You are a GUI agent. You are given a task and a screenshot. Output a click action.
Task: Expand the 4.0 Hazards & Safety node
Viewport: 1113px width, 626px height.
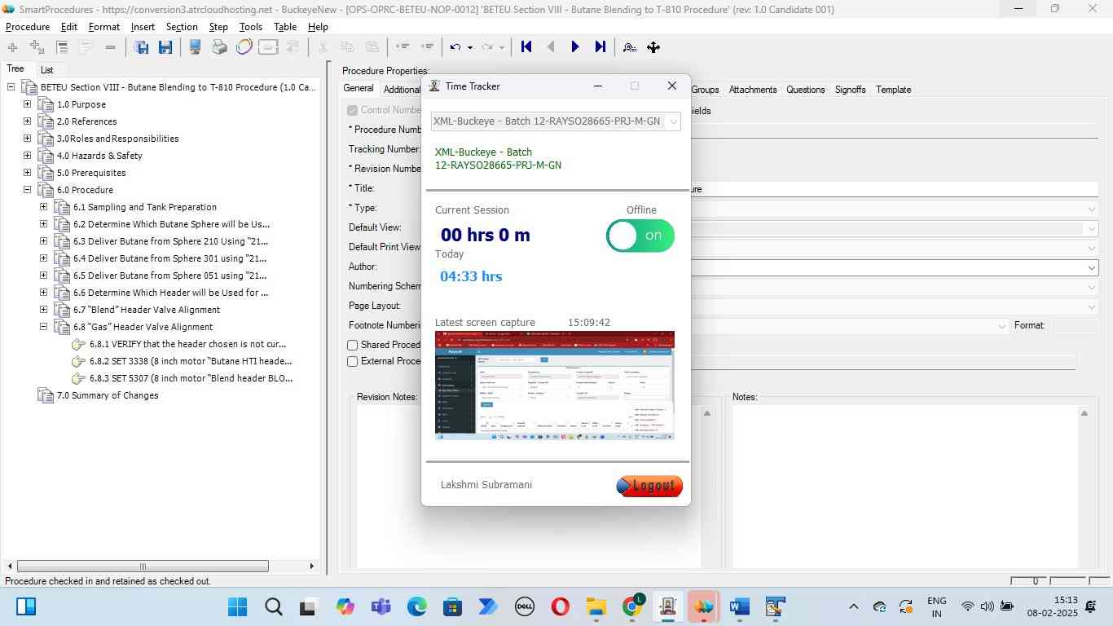[28, 156]
